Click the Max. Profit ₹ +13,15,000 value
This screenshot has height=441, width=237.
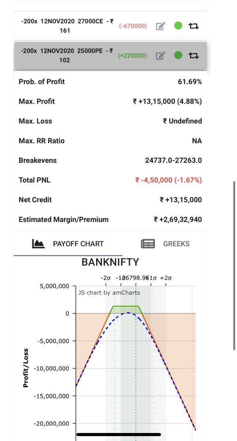(x=167, y=101)
